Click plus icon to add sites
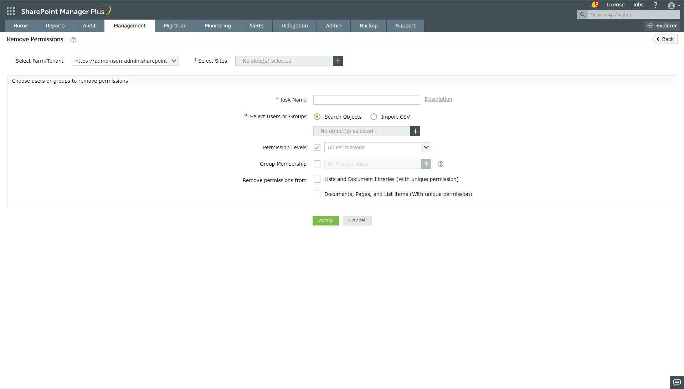The width and height of the screenshot is (684, 389). pyautogui.click(x=338, y=61)
